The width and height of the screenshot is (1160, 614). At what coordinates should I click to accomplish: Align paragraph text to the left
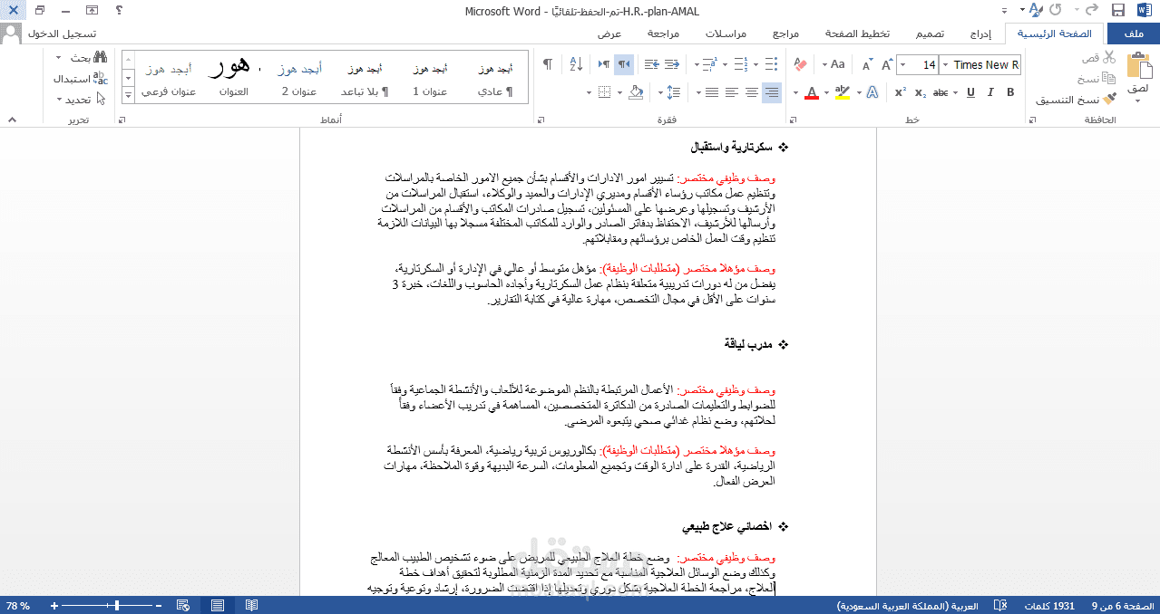point(732,92)
